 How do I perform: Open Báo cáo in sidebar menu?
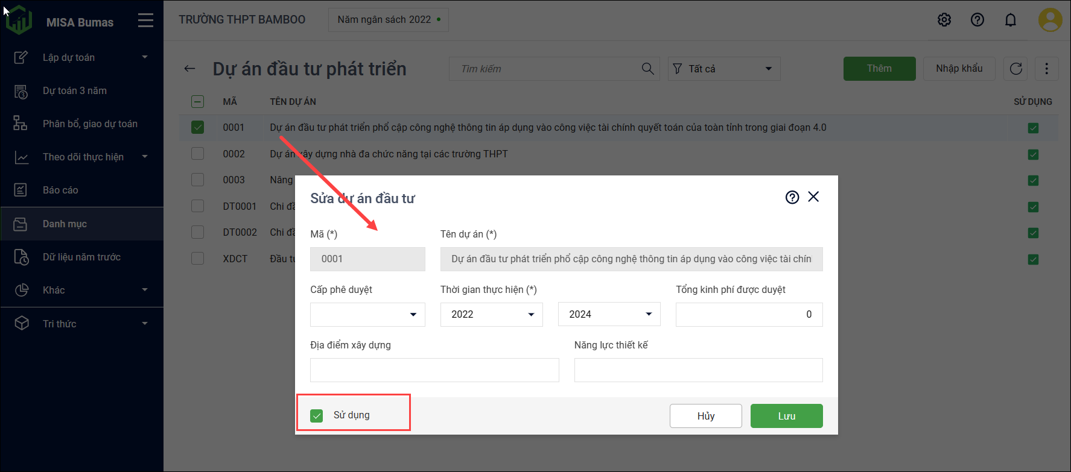coord(60,190)
